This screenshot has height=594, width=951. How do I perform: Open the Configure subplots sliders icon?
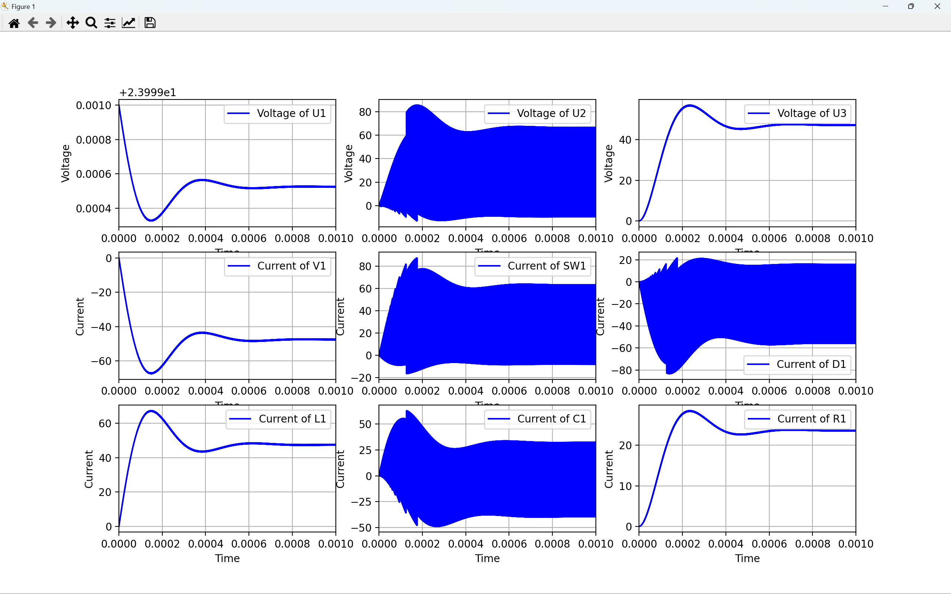(110, 23)
